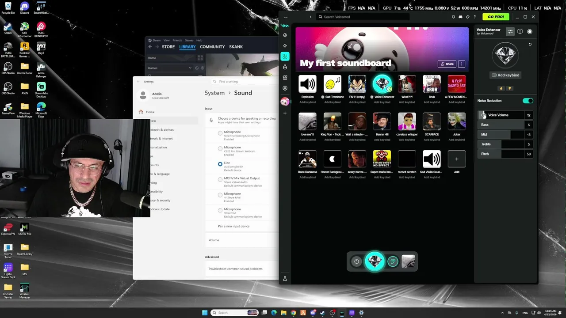The height and width of the screenshot is (318, 566).
Task: Click Find a setting search box
Action: click(245, 81)
